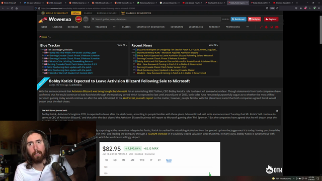The width and height of the screenshot is (322, 181).
Task: Close the Wall Street Journal quote box
Action: [277, 111]
